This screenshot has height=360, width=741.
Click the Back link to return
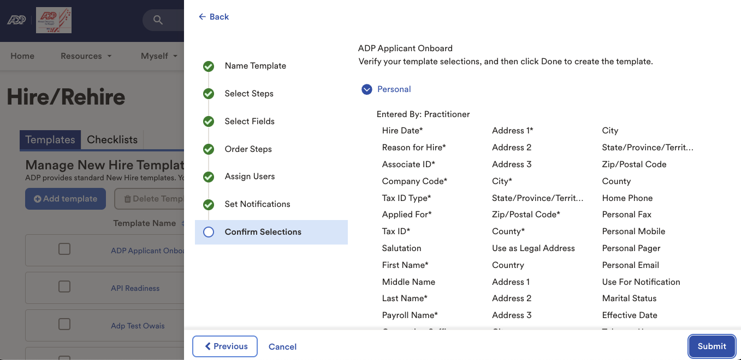pos(213,16)
